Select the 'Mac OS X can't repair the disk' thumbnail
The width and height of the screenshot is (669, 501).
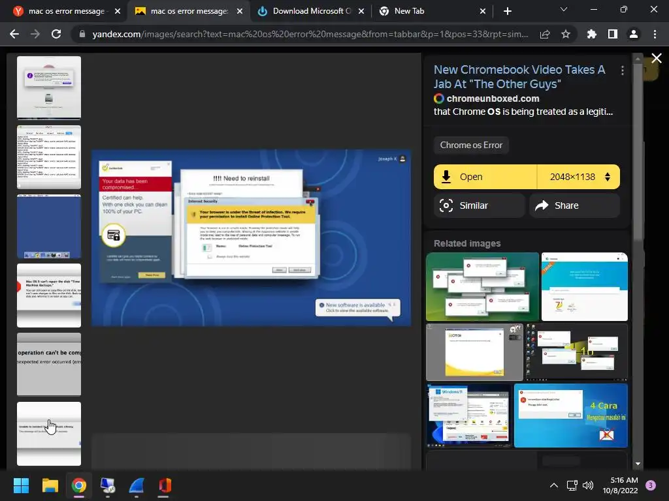tap(48, 296)
